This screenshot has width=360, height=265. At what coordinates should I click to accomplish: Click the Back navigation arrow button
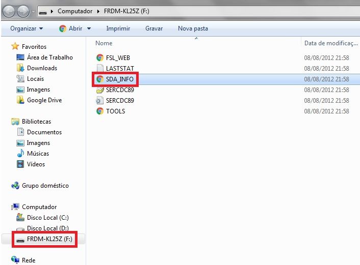tap(9, 11)
